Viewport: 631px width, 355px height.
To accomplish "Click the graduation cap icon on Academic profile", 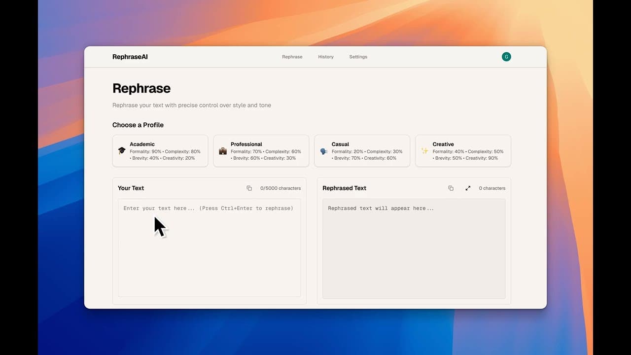I will (x=121, y=151).
